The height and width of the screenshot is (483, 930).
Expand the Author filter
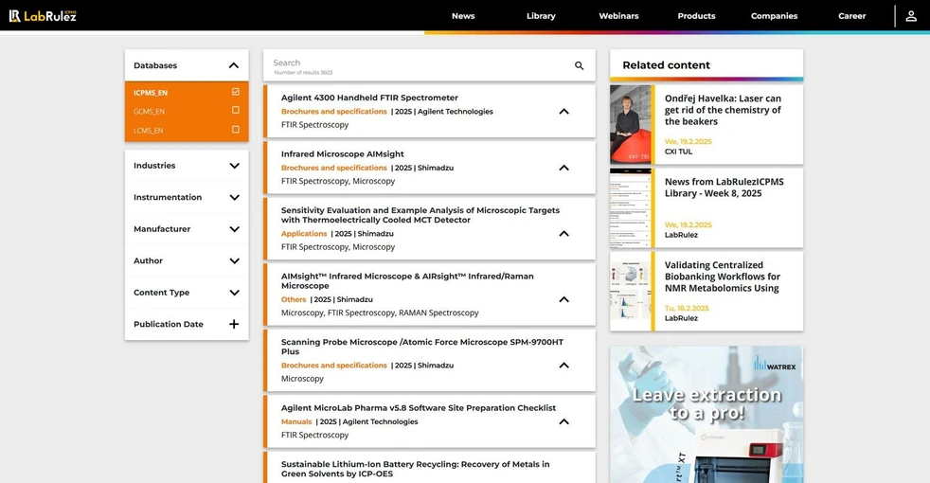tap(234, 260)
